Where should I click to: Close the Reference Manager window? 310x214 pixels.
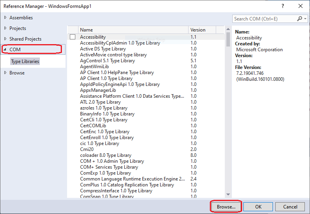[x=301, y=6]
